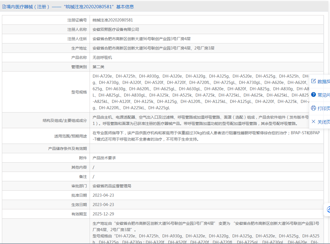The image size is (330, 244).
Task: Click the 打印页 print page link
Action: pos(324,108)
